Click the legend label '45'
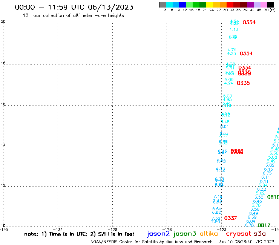This screenshot has width=279, height=245. click(x=259, y=10)
